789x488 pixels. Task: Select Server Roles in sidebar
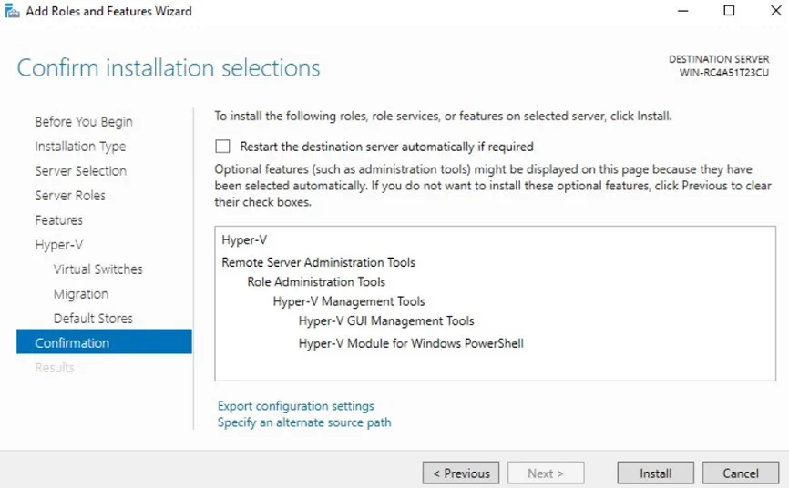70,196
